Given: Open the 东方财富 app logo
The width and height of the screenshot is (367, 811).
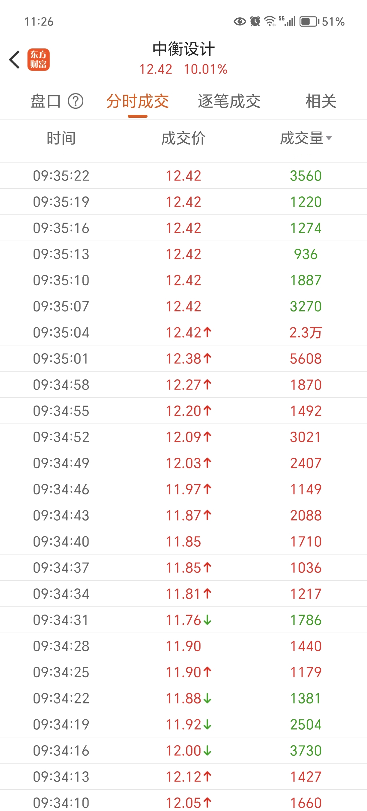Looking at the screenshot, I should tap(38, 59).
